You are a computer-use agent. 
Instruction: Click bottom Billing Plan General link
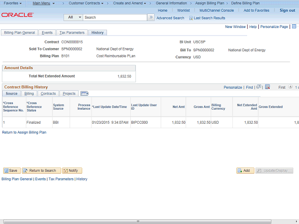(x=17, y=179)
